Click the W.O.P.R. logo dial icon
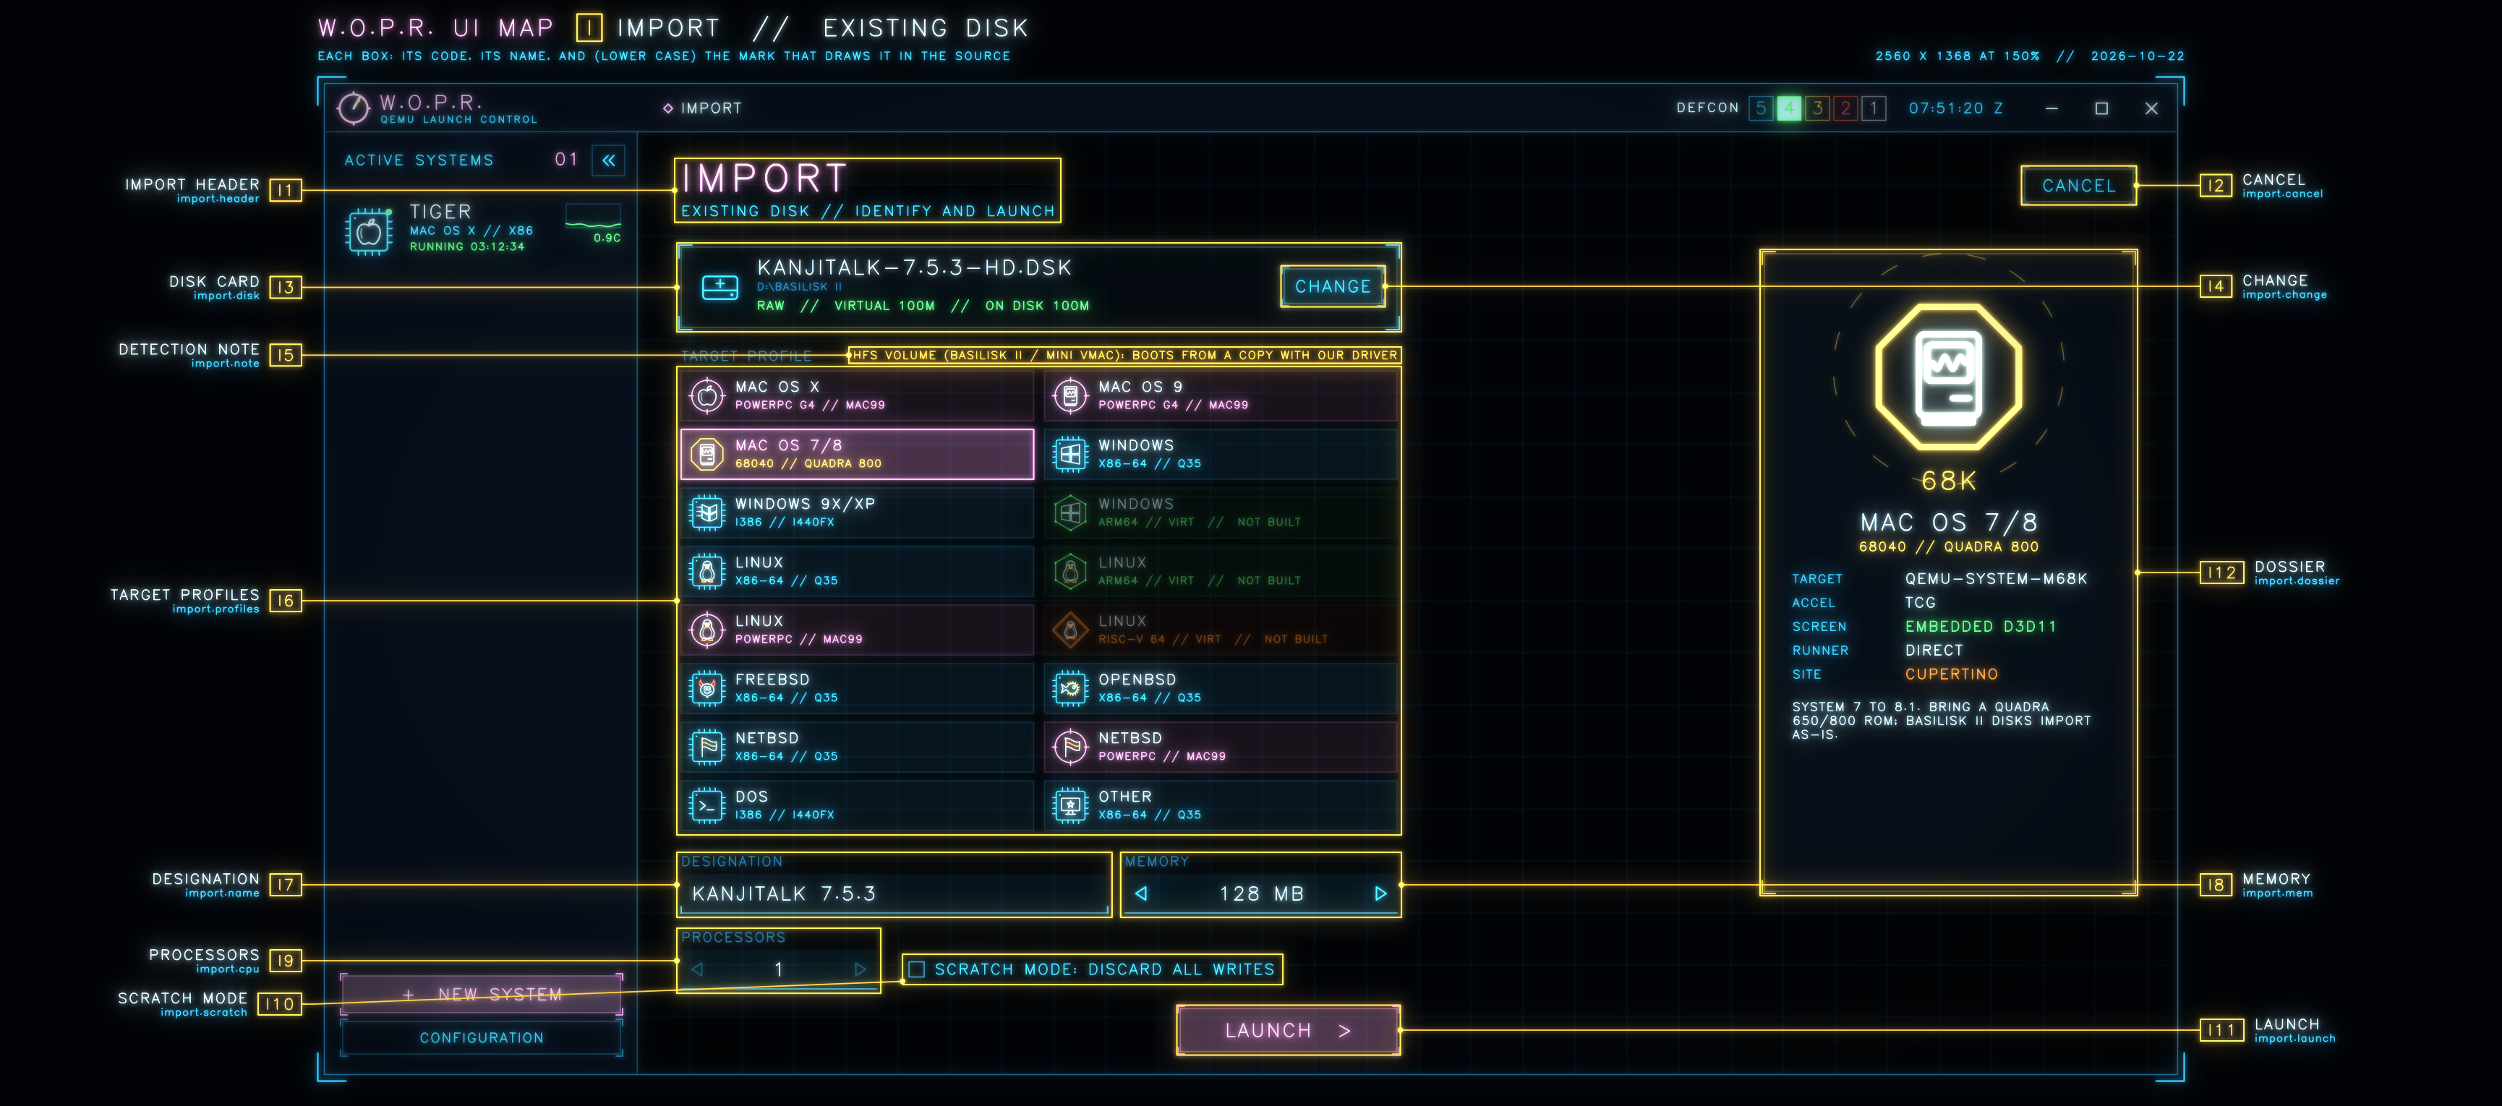Screen dimensions: 2502x1106 pyautogui.click(x=354, y=108)
